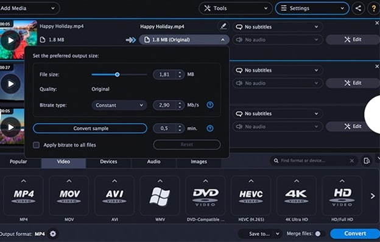
Task: Select the HD/Full HD format icon
Action: click(x=342, y=196)
